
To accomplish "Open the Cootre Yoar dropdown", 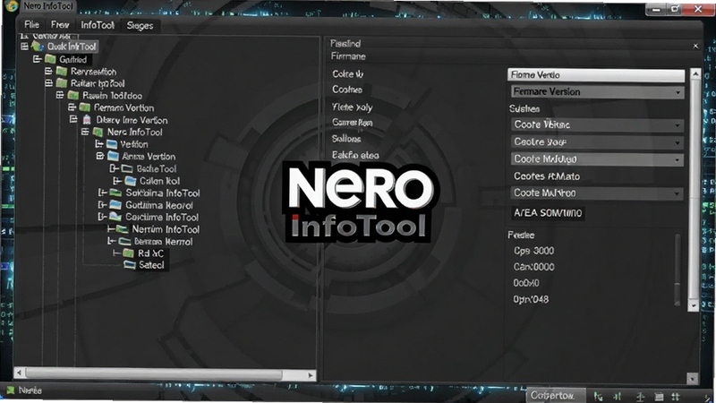I will [596, 142].
